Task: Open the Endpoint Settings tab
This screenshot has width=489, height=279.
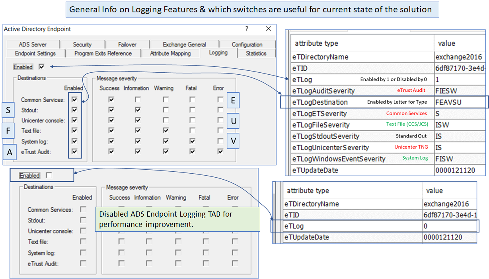Action: click(x=35, y=53)
